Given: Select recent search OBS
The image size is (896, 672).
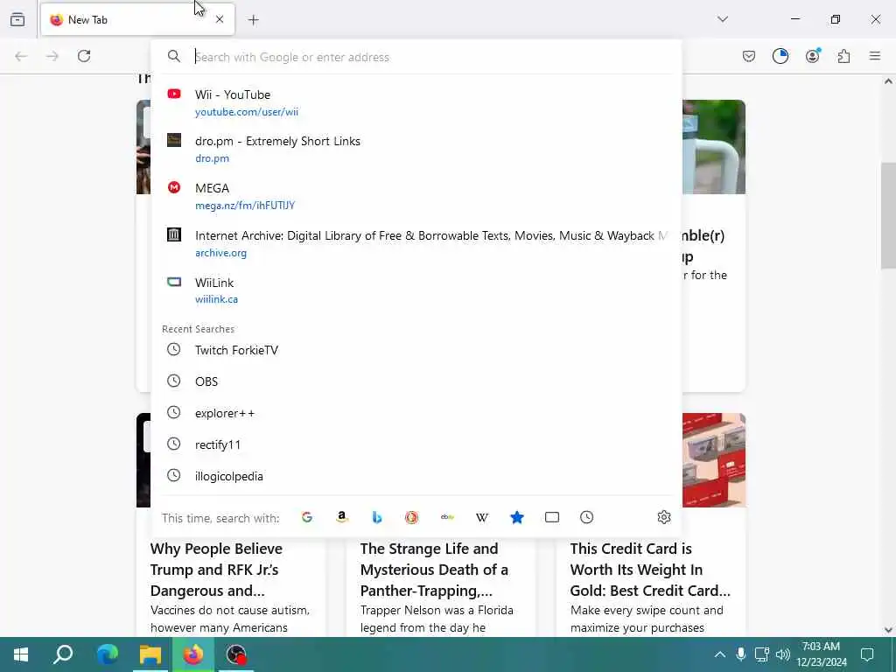Looking at the screenshot, I should [x=416, y=381].
